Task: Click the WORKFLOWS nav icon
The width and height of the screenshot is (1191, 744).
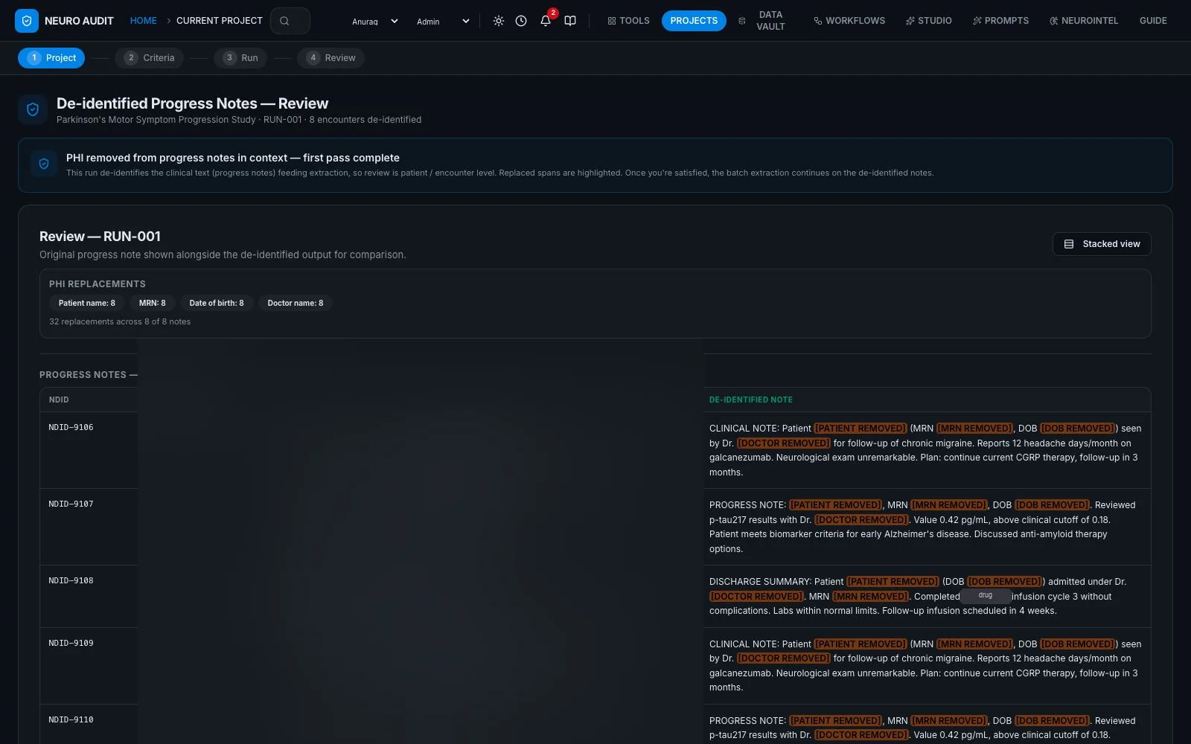Action: coord(818,21)
